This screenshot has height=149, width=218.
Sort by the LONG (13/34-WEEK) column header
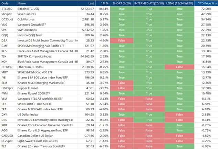[179, 3]
